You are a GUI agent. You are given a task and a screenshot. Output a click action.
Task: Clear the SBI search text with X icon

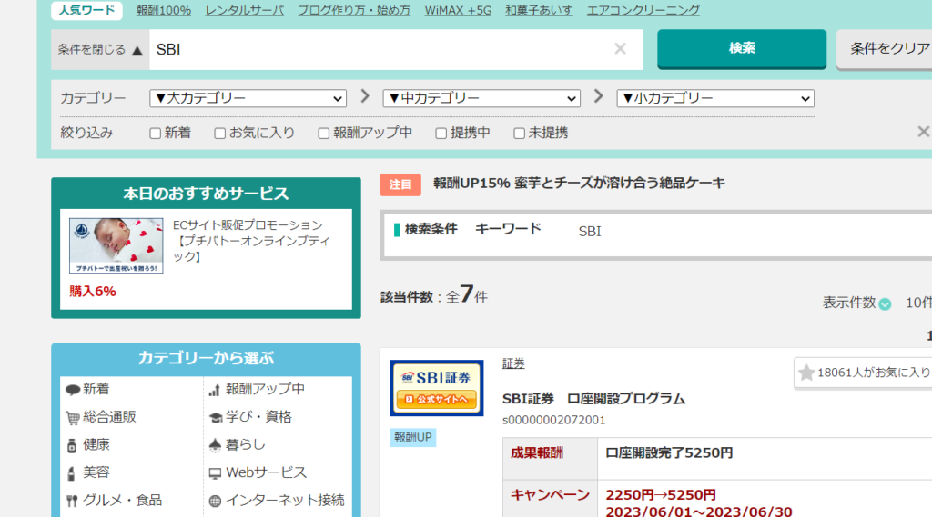click(x=620, y=49)
